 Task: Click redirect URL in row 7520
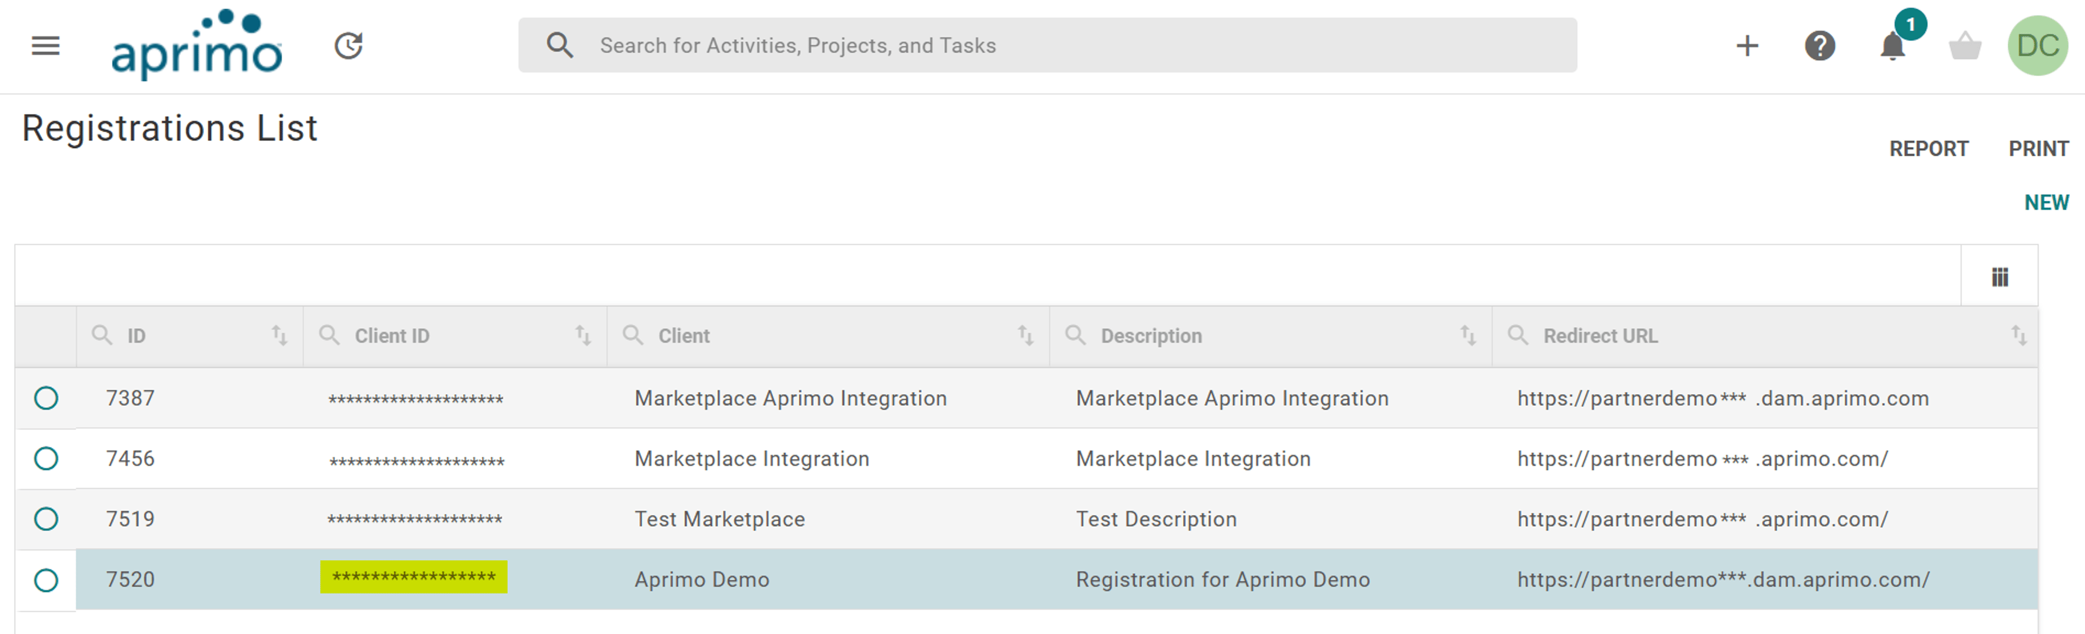tap(1723, 580)
